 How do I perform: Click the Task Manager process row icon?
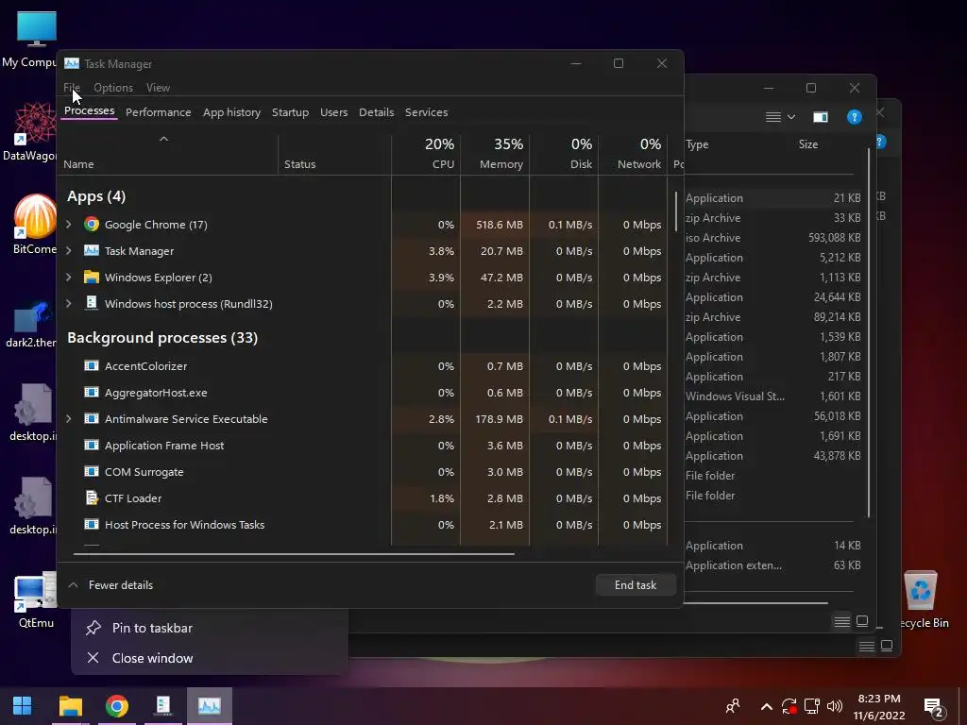click(92, 251)
